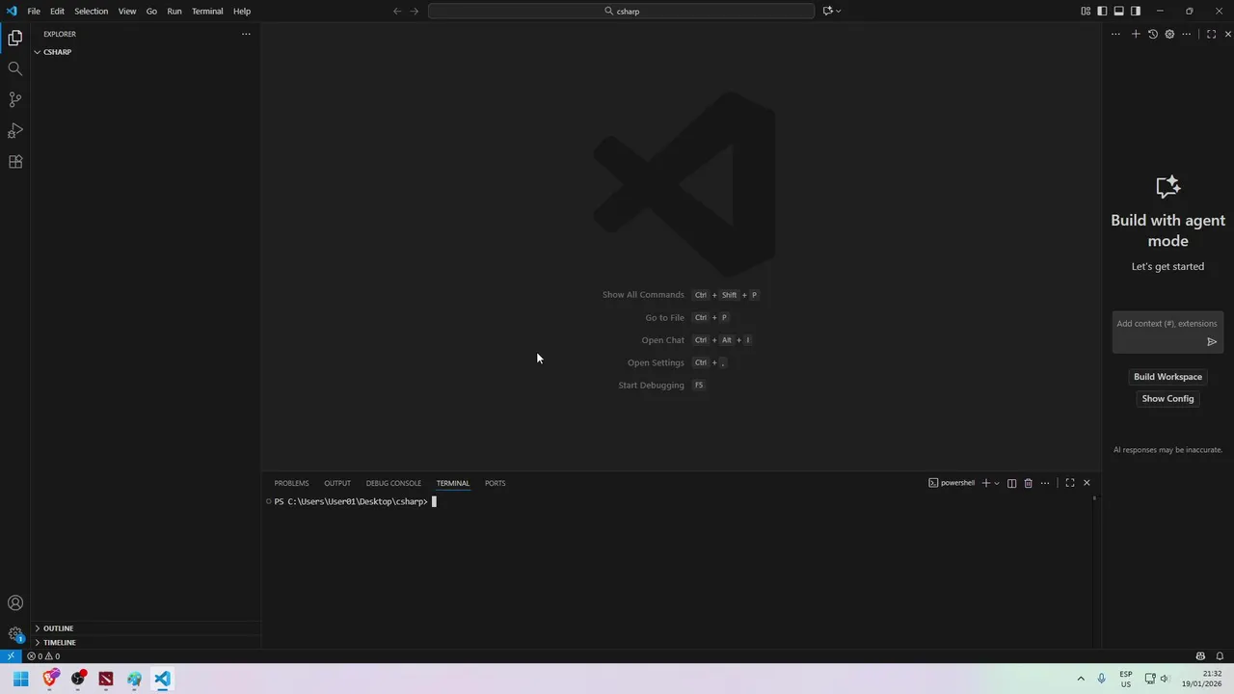The image size is (1234, 694).
Task: Open the Edit menu
Action: pyautogui.click(x=57, y=11)
